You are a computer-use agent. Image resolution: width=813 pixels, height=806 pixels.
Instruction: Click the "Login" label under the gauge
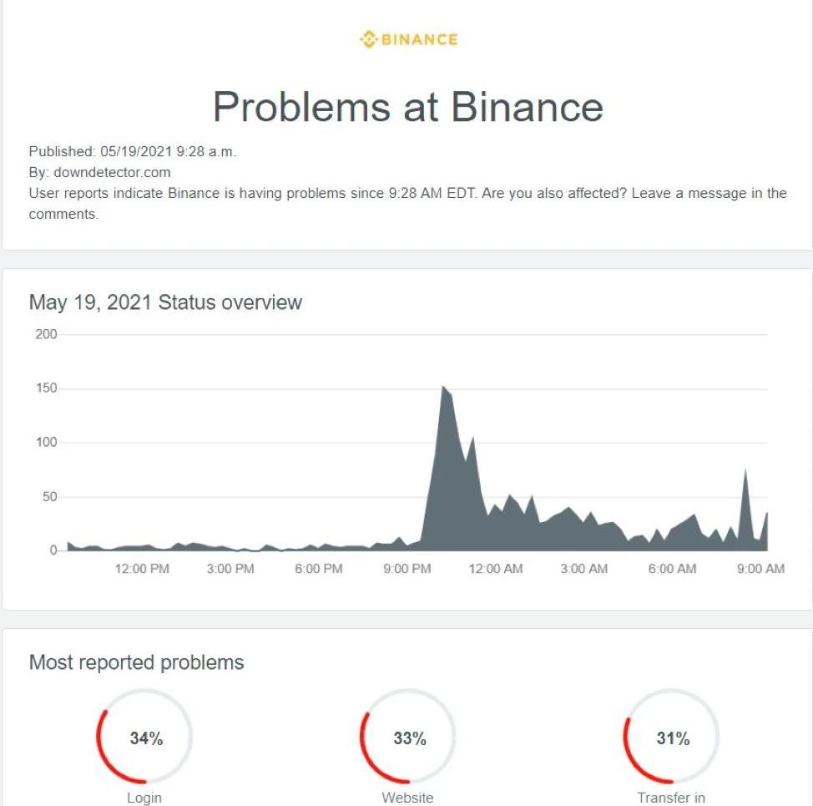point(144,798)
